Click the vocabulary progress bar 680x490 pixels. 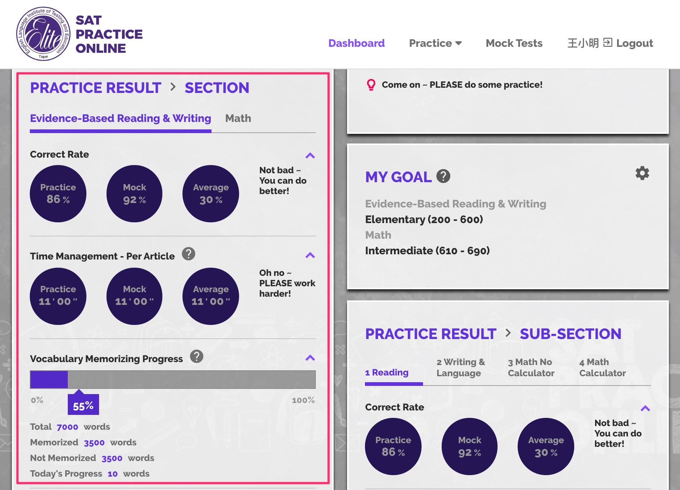173,380
